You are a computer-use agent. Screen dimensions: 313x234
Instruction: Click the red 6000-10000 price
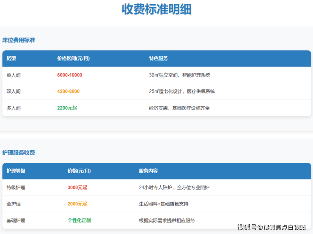(69, 75)
